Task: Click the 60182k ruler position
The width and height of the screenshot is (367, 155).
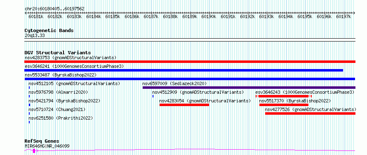Action: (x=55, y=16)
